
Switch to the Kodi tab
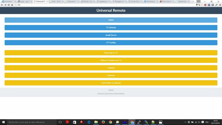click(x=56, y=1)
